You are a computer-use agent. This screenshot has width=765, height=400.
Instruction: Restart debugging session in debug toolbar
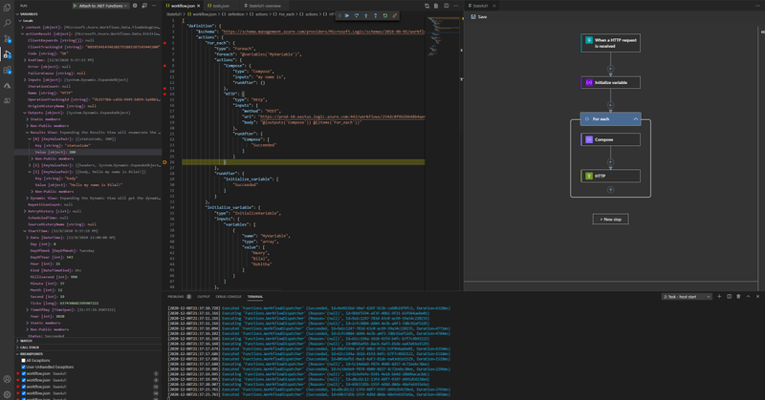click(385, 15)
